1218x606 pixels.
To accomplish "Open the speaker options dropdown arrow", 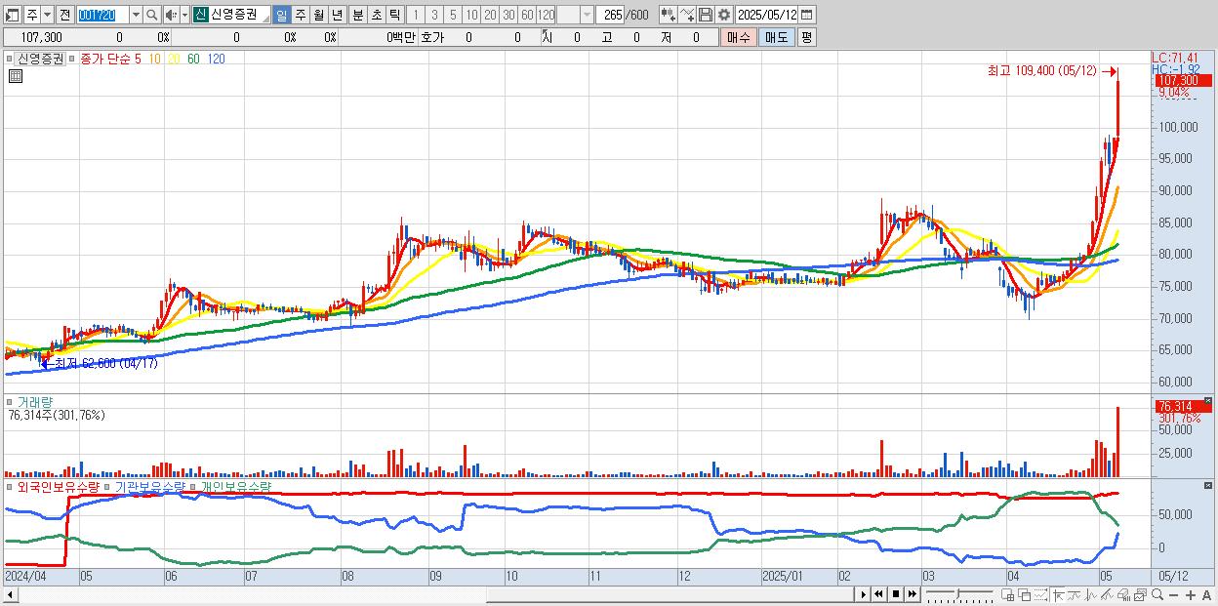I will [x=184, y=16].
